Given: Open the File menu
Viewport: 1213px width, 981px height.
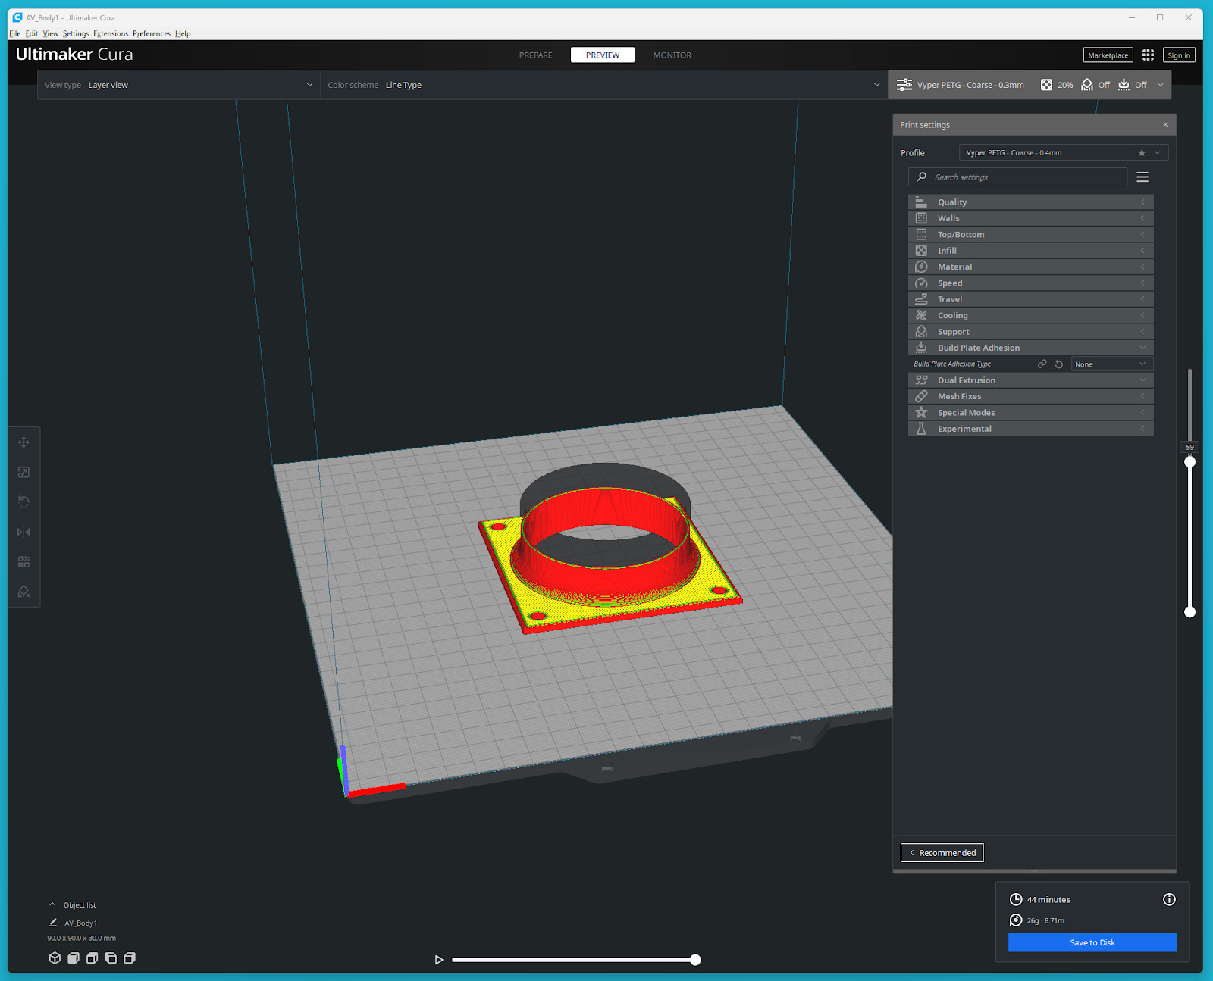Looking at the screenshot, I should click(x=15, y=34).
